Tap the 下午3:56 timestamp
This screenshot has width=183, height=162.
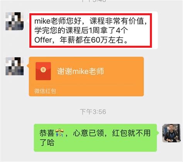click(93, 111)
